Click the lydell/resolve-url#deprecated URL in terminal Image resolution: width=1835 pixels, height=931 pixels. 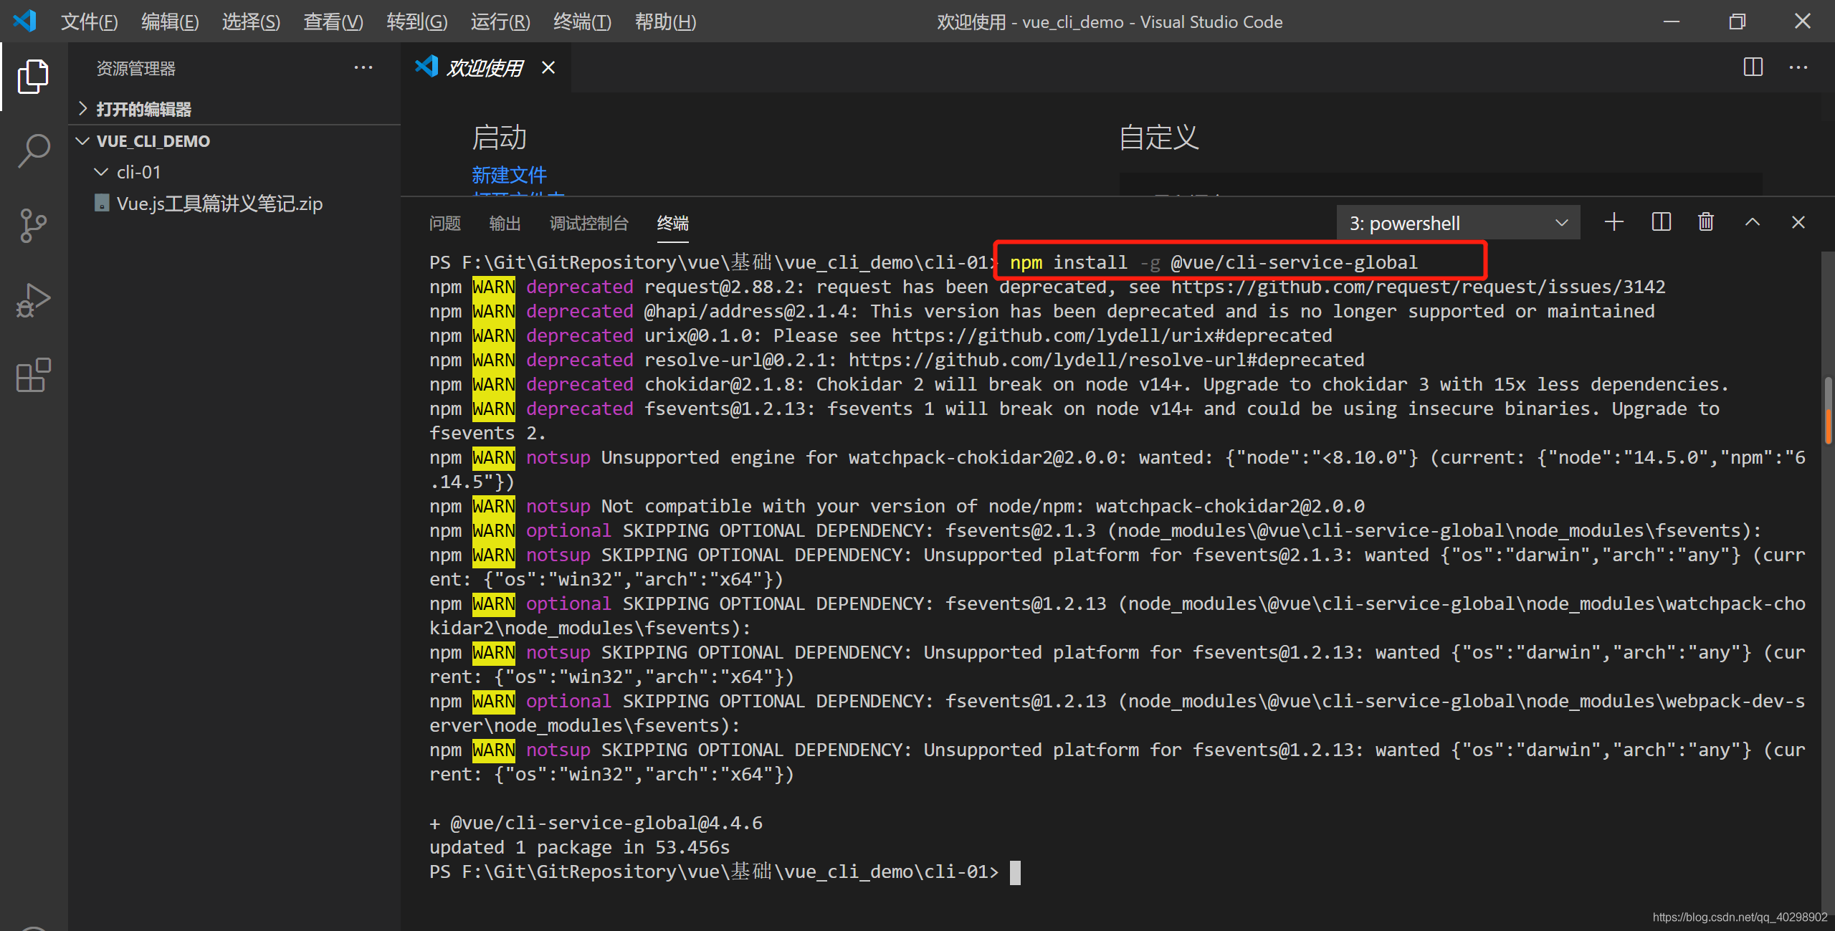(1107, 360)
